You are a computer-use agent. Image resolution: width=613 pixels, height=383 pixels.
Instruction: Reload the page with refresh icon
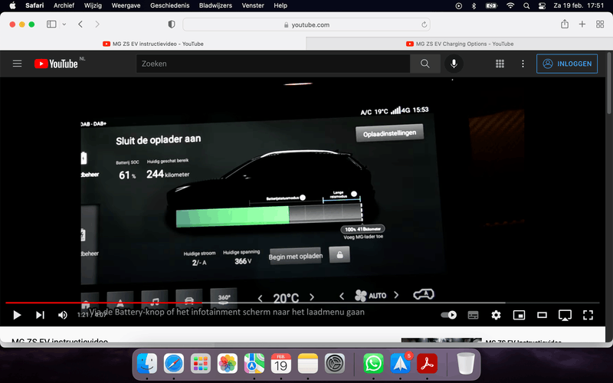pos(425,25)
